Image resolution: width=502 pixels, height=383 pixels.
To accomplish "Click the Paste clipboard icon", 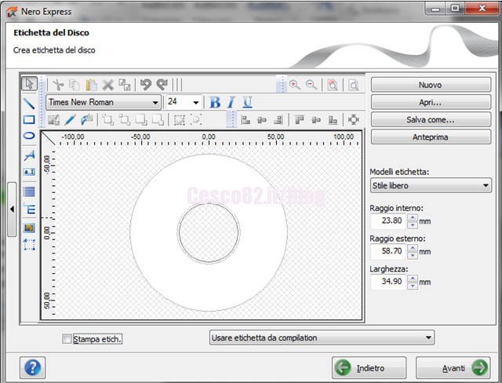I will (92, 85).
